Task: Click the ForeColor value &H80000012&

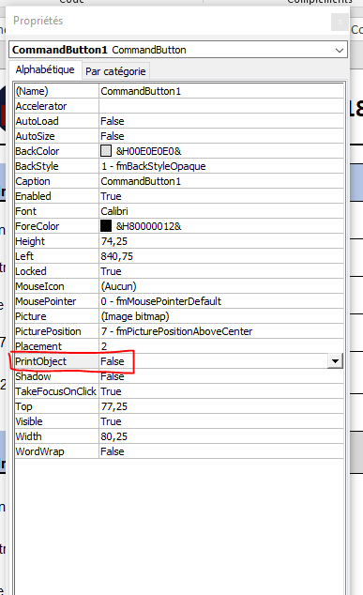Action: [x=149, y=226]
